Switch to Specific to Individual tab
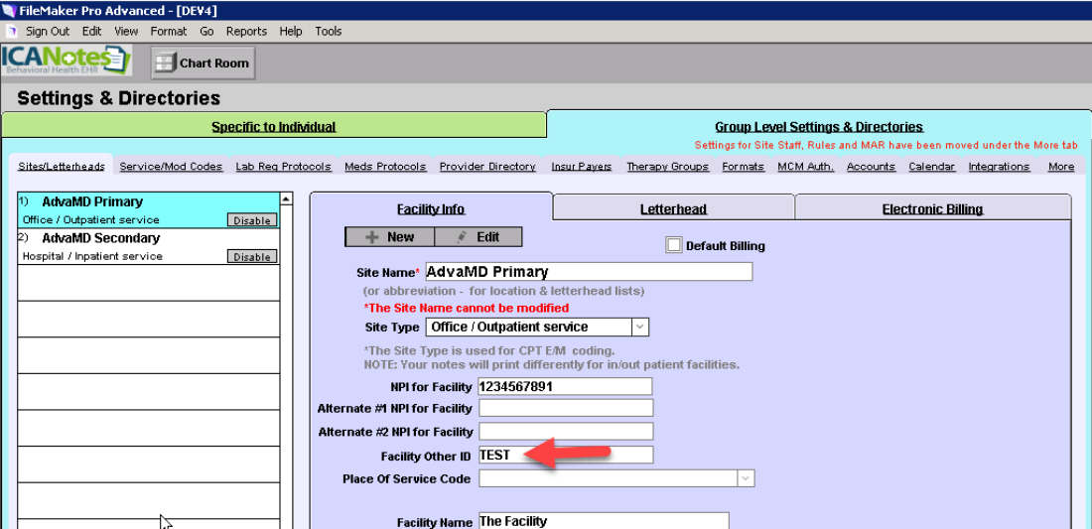The height and width of the screenshot is (529, 1092). click(274, 127)
